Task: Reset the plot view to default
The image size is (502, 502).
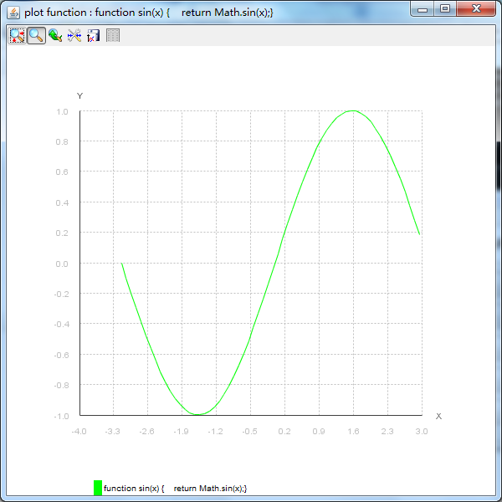Action: pos(55,35)
